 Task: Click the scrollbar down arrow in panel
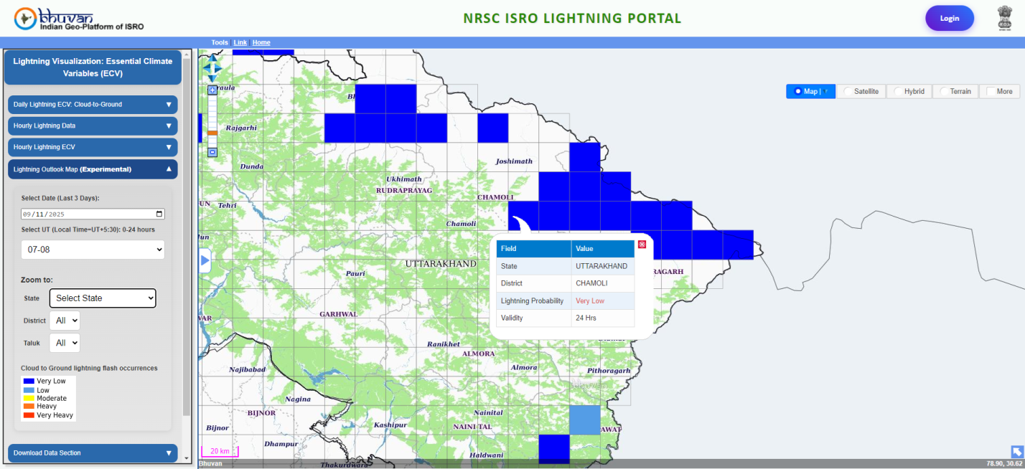coord(187,458)
